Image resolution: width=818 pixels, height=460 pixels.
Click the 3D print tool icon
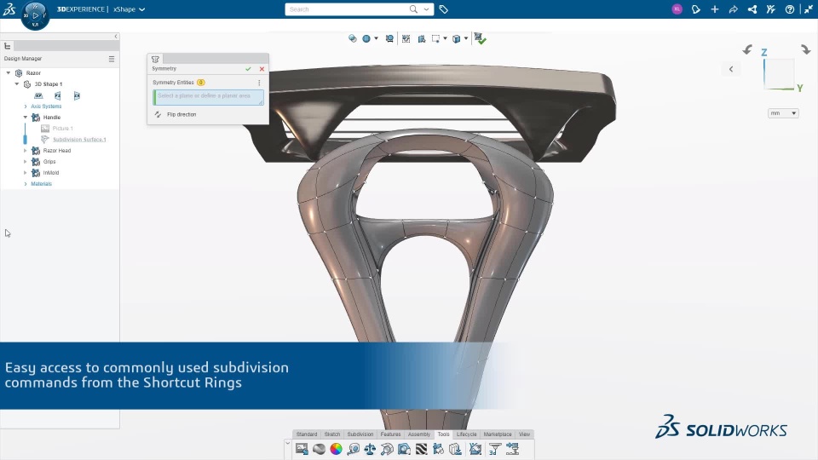point(494,449)
